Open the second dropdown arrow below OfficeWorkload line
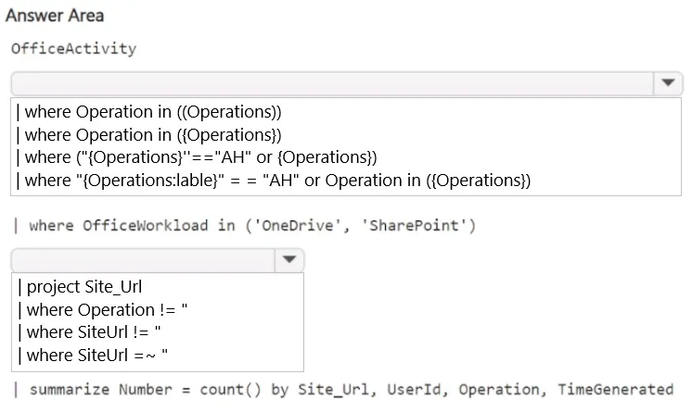 (289, 259)
